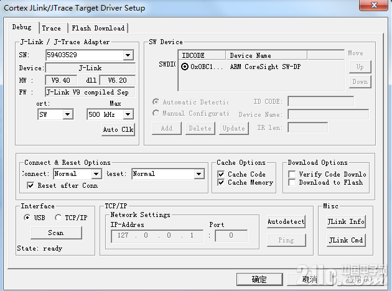Select Automatic Detection radio button

point(156,102)
